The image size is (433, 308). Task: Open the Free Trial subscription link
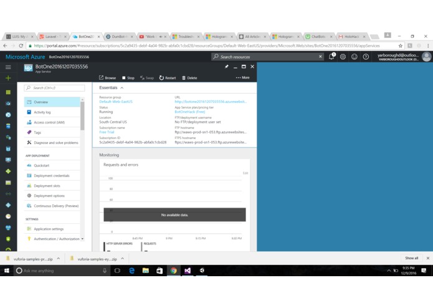pyautogui.click(x=107, y=132)
